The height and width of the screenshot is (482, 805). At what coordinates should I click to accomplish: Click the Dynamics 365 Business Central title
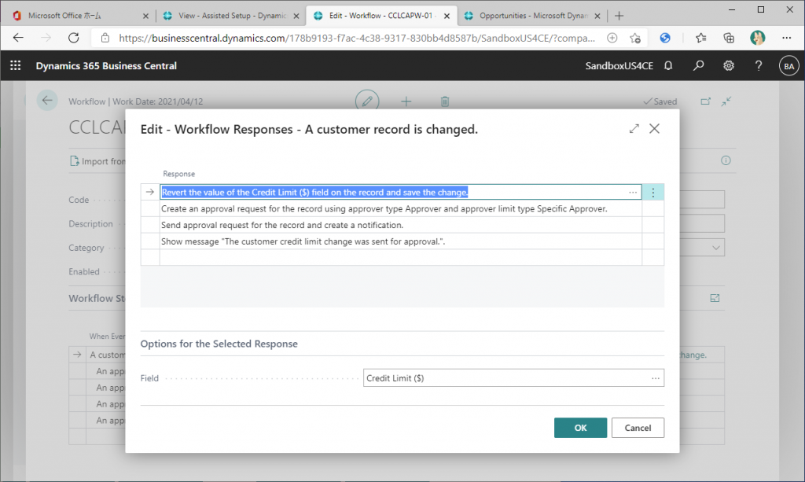(x=106, y=66)
